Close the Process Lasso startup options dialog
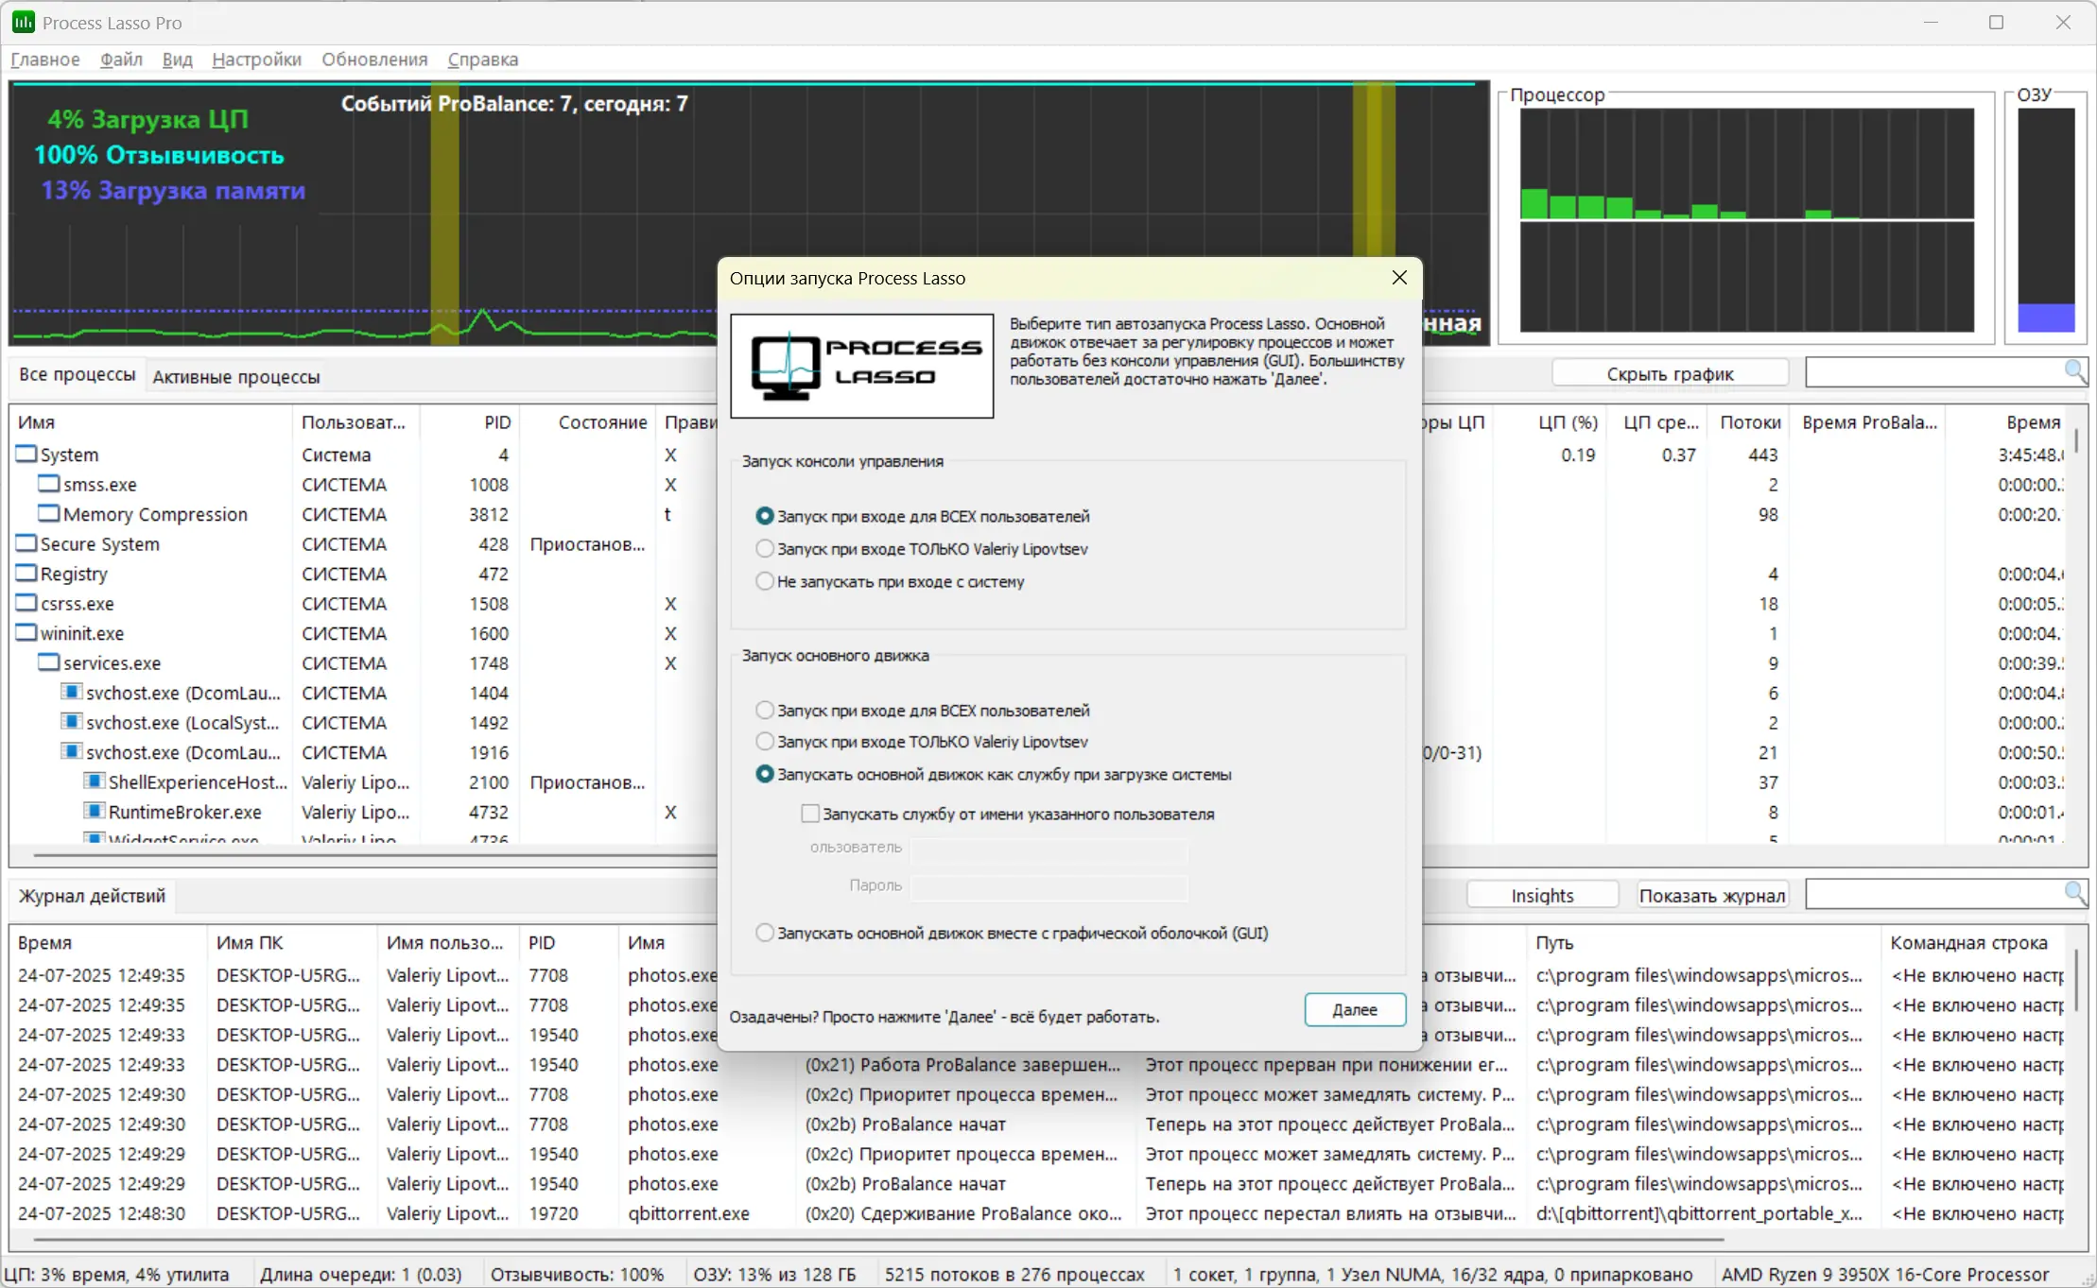Image resolution: width=2097 pixels, height=1288 pixels. 1399,278
